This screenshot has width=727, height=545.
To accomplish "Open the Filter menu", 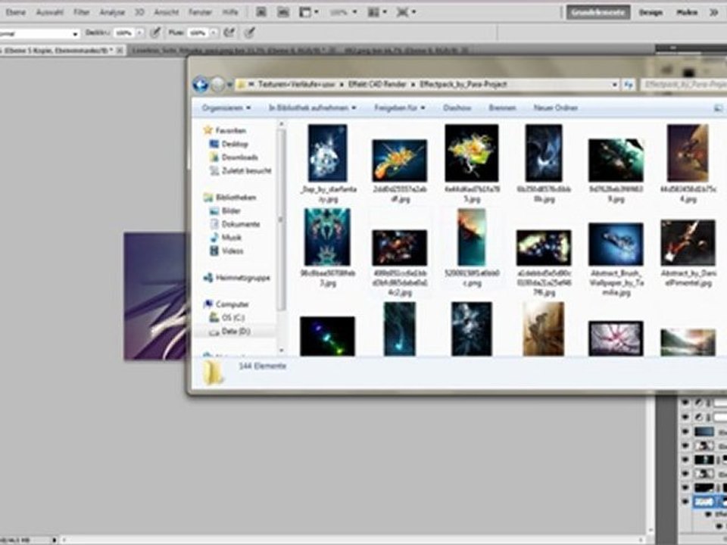I will tap(81, 13).
